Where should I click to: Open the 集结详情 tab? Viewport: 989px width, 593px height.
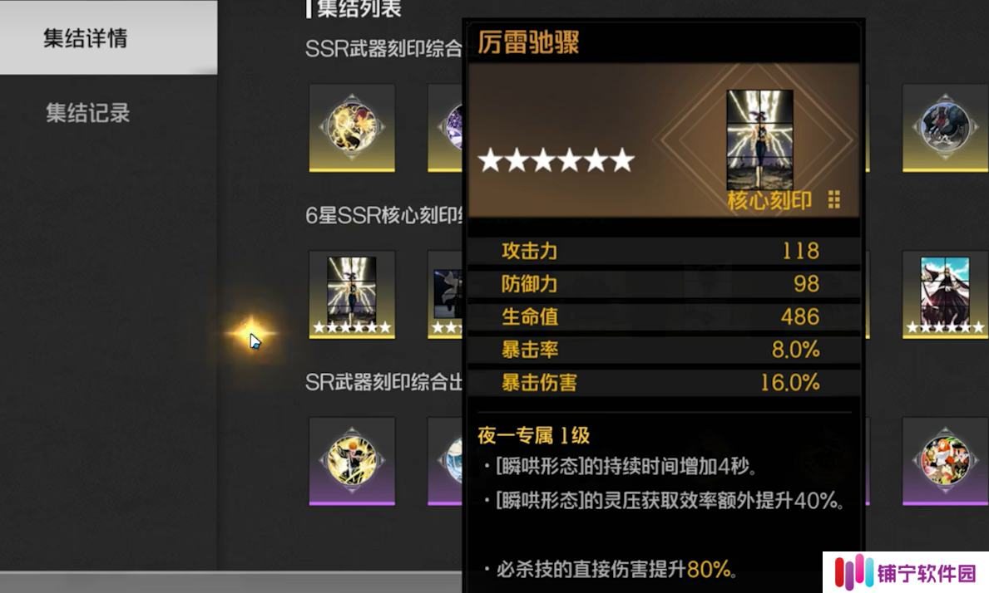tap(108, 37)
